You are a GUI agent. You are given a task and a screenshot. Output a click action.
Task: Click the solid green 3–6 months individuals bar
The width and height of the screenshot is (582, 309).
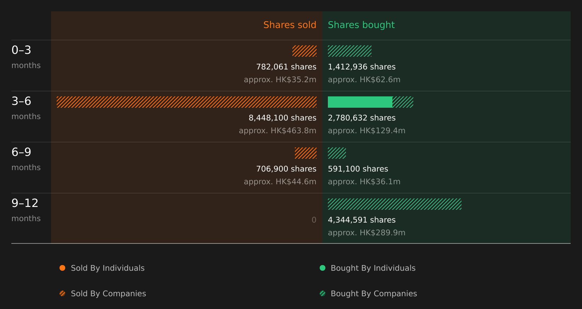360,102
